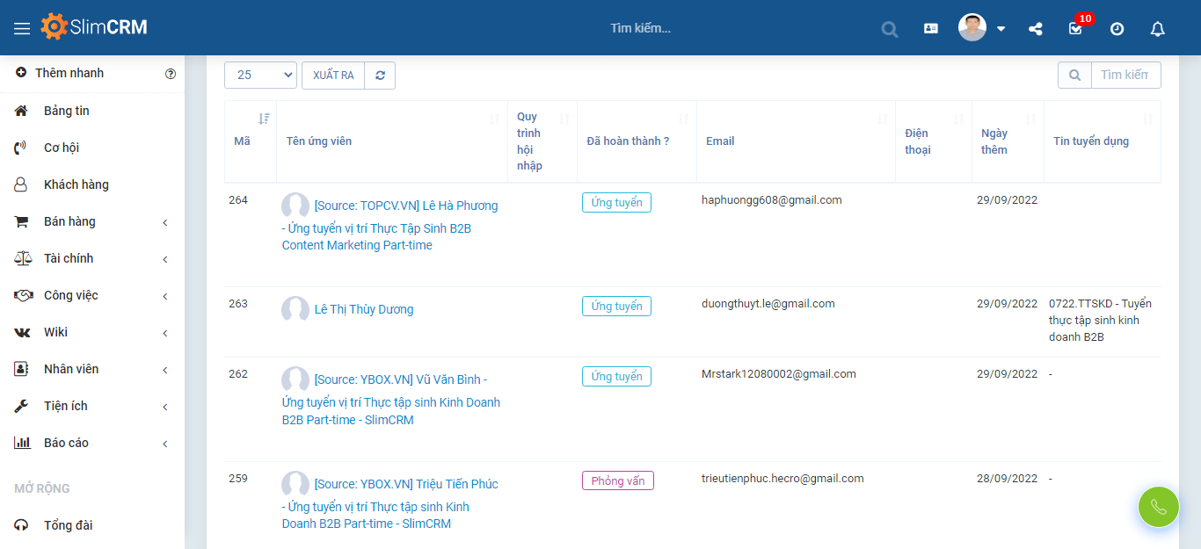
Task: Click the header search magnifier icon
Action: 890,29
